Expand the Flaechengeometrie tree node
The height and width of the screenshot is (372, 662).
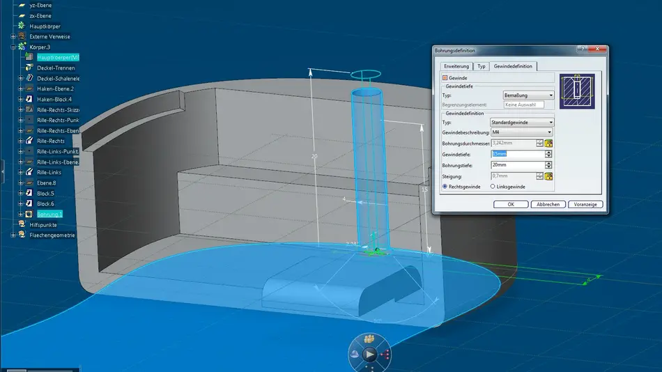[13, 235]
